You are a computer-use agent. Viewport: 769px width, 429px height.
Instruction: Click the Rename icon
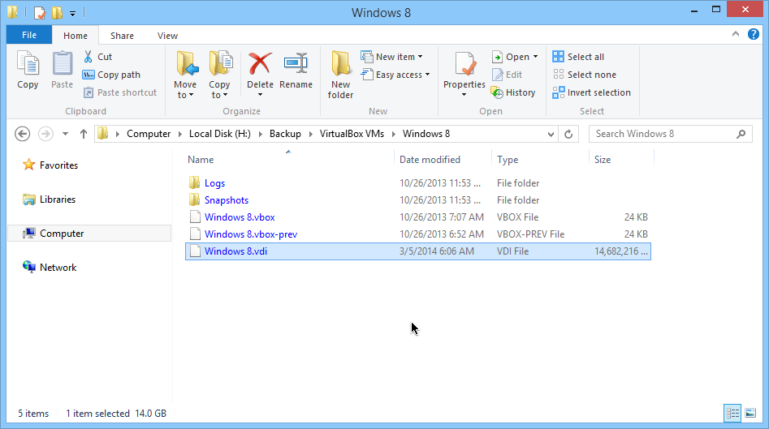point(296,64)
